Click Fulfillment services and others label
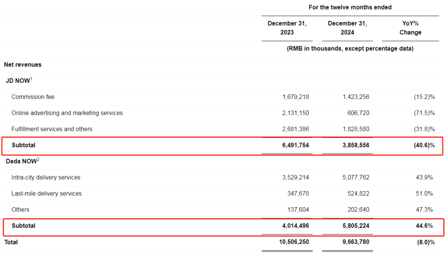The image size is (445, 257). 52,129
